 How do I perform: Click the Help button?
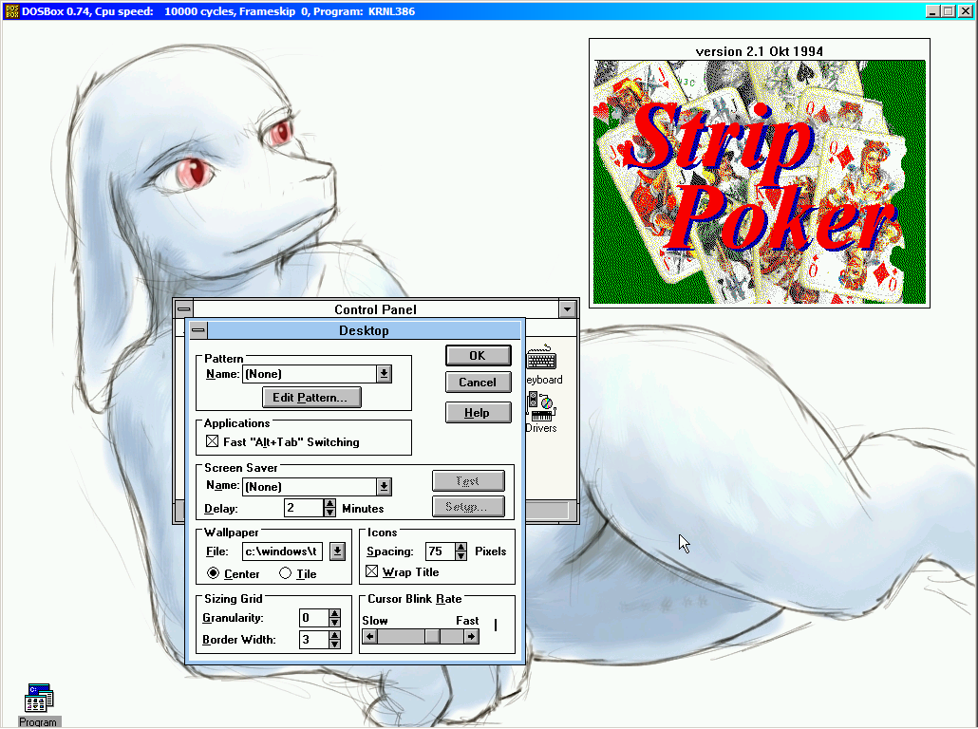(478, 413)
